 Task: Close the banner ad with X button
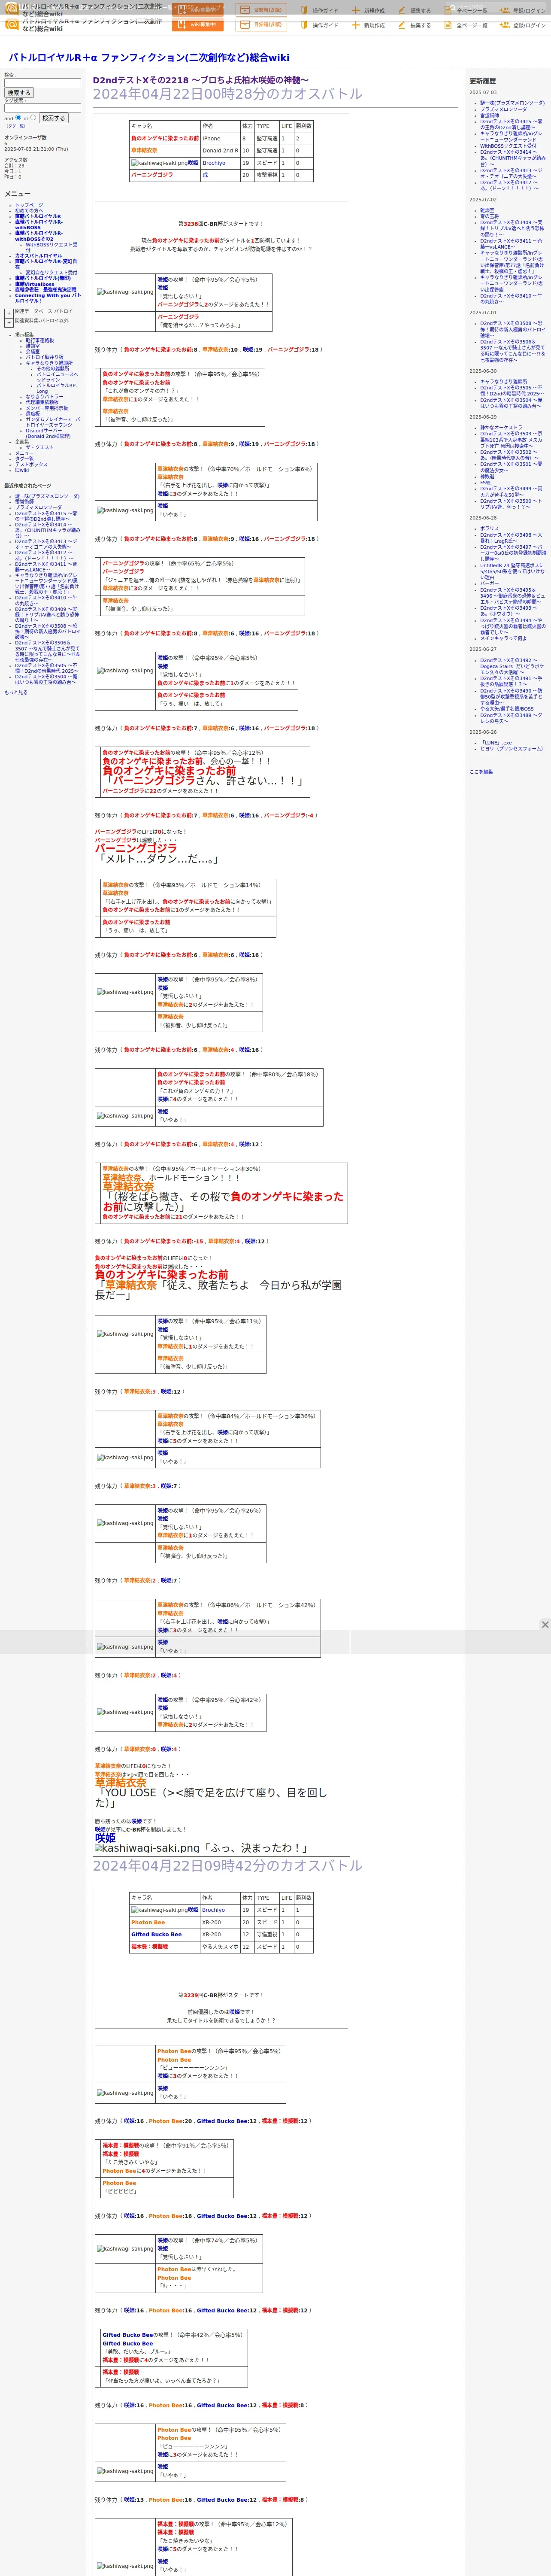point(545,1624)
